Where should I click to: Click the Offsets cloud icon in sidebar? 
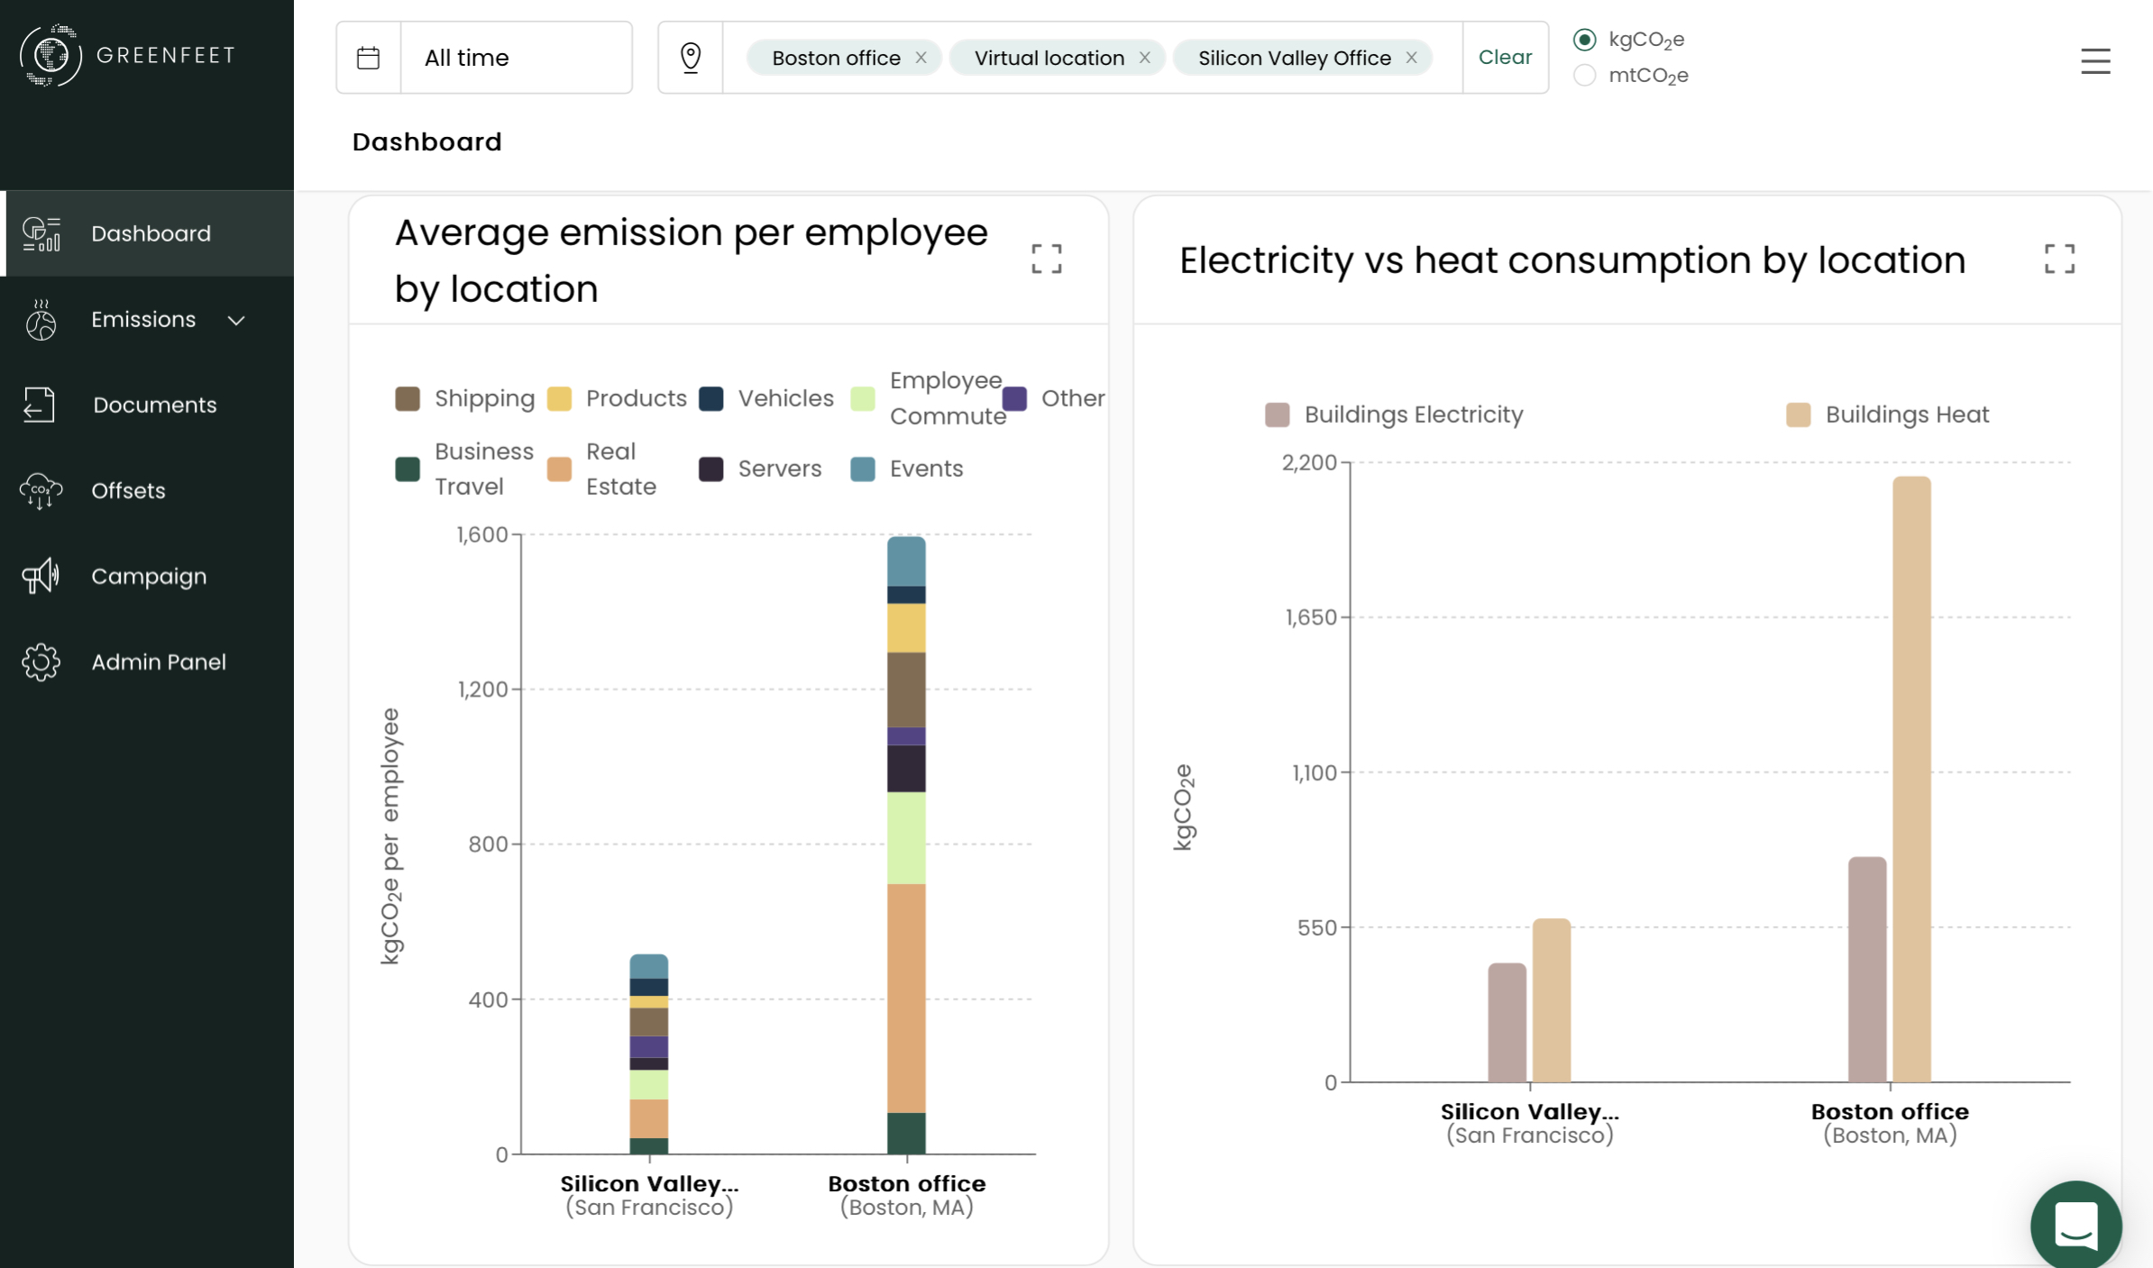tap(41, 490)
